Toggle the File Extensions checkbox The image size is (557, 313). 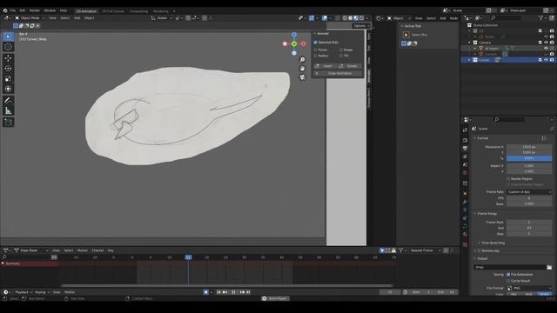tap(508, 275)
